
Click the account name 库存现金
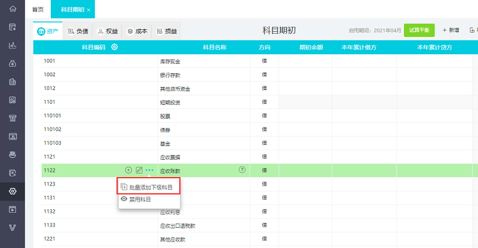click(170, 62)
